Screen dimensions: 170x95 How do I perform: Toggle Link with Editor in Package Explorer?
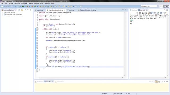[22, 10]
